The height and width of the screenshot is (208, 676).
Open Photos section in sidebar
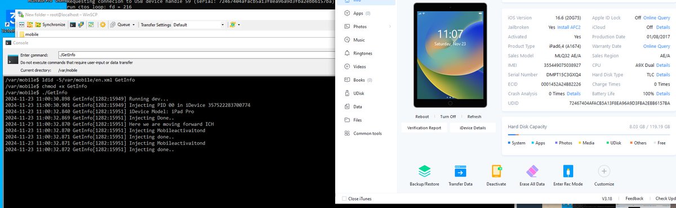click(x=359, y=26)
